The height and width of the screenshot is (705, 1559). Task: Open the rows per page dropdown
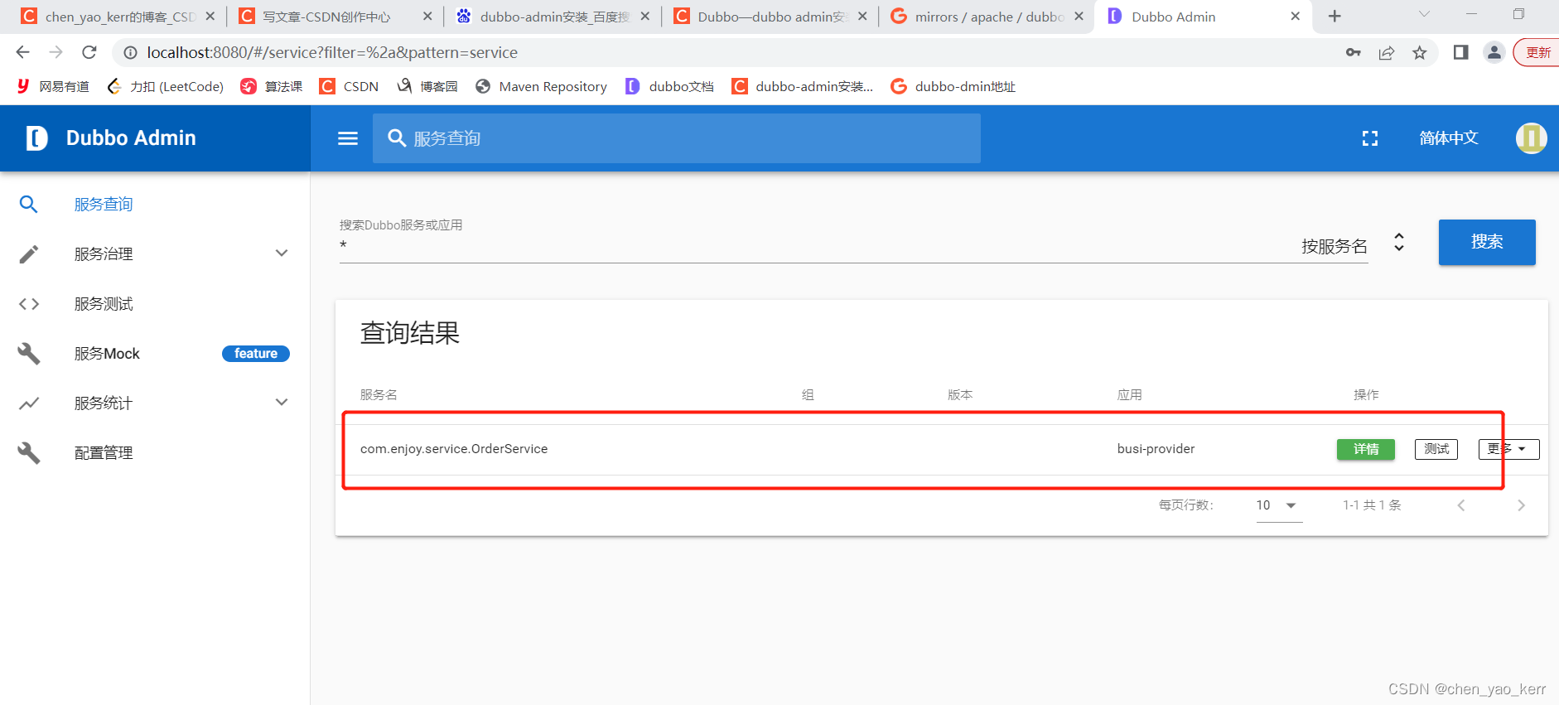click(1277, 505)
